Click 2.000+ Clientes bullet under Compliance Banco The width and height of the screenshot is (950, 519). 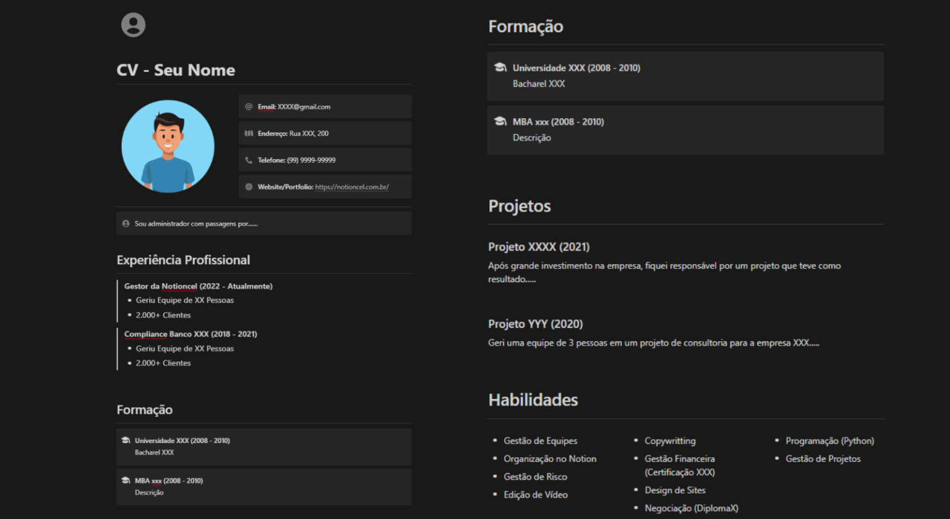click(163, 363)
